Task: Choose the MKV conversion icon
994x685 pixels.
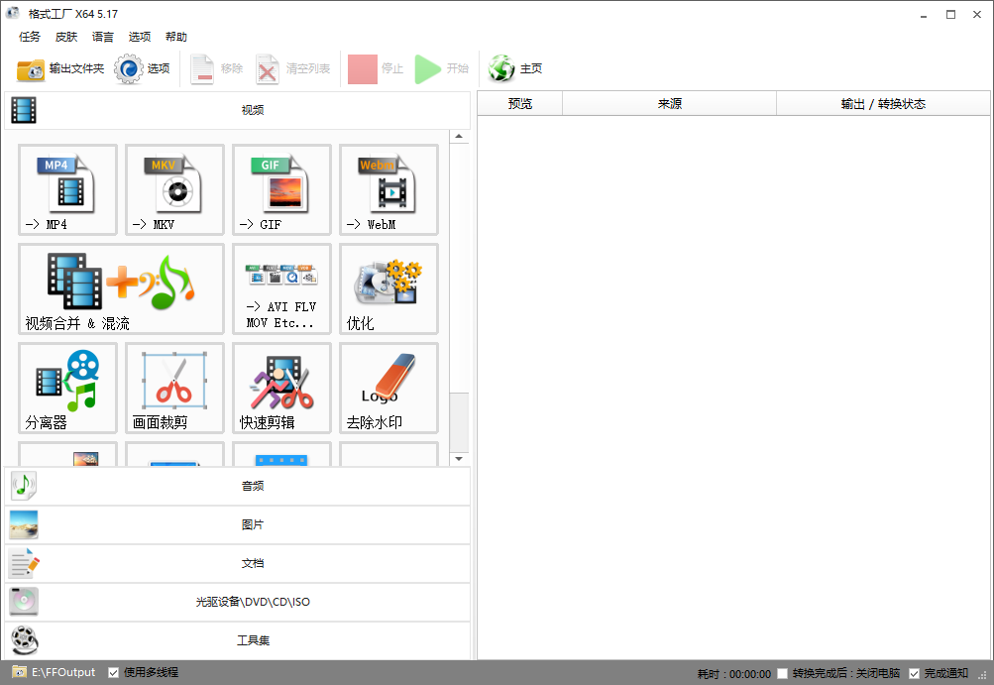Action: (x=174, y=189)
